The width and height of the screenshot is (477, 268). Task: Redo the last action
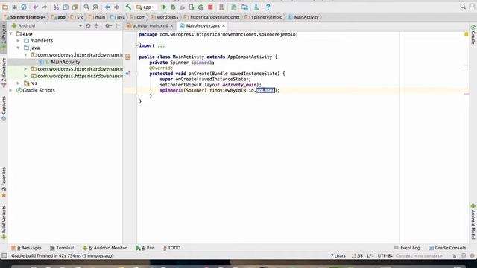click(45, 7)
